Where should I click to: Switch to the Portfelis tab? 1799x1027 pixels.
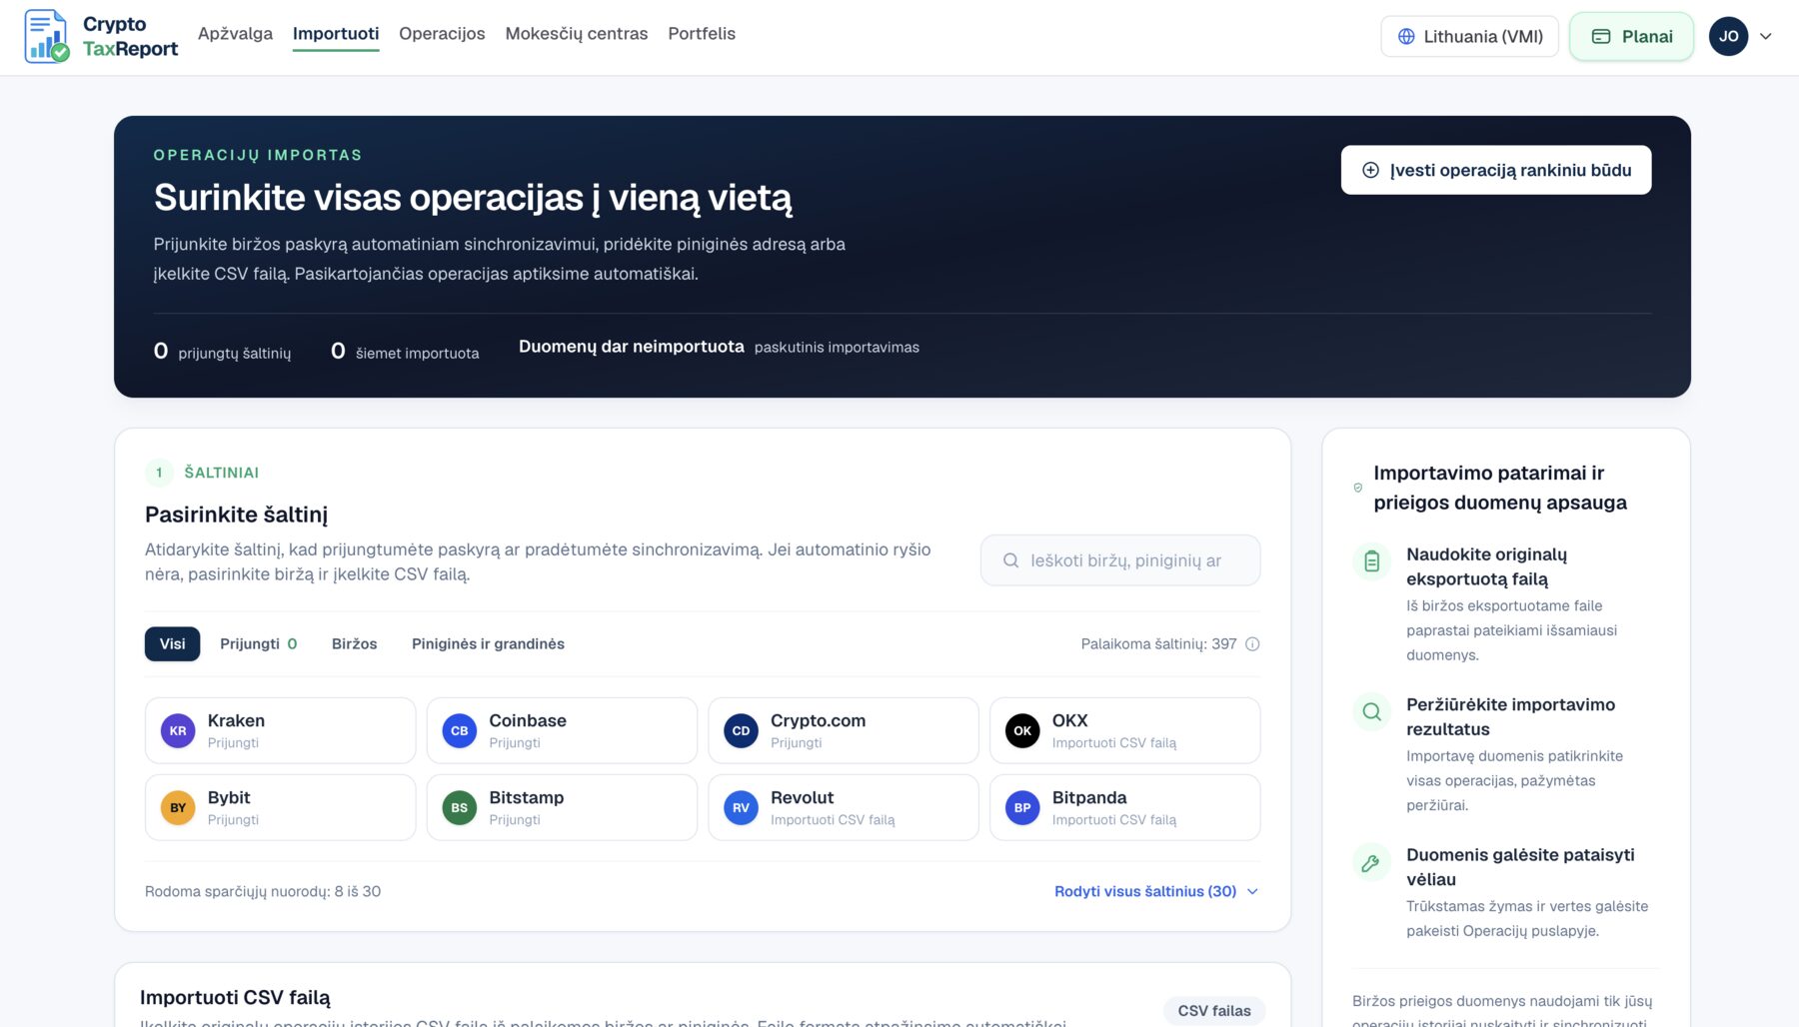[x=702, y=33]
